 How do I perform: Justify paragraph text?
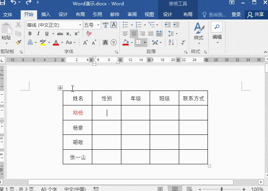pyautogui.click(x=151, y=34)
